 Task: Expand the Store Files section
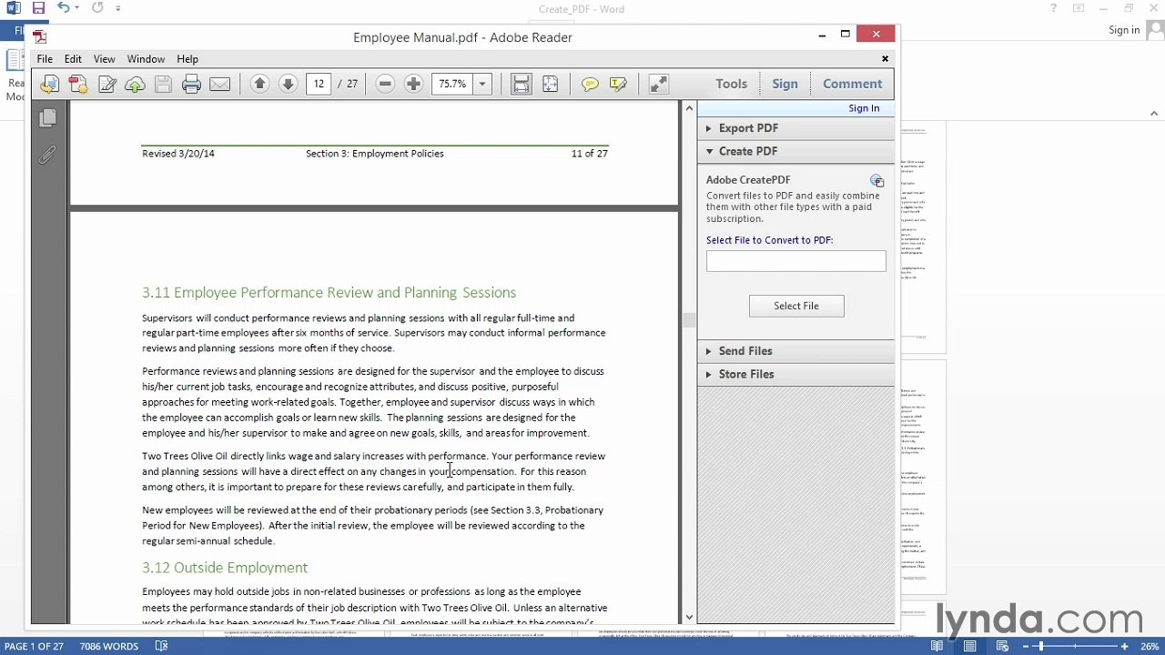click(708, 374)
